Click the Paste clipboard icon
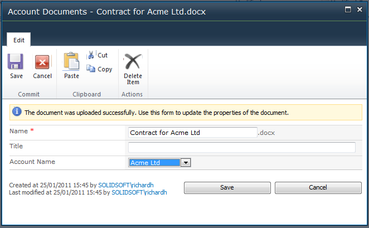This screenshot has height=228, width=369. pyautogui.click(x=71, y=61)
